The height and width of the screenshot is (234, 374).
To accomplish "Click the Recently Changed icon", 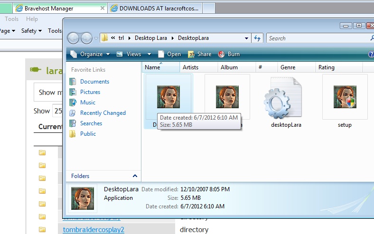I will (x=73, y=113).
